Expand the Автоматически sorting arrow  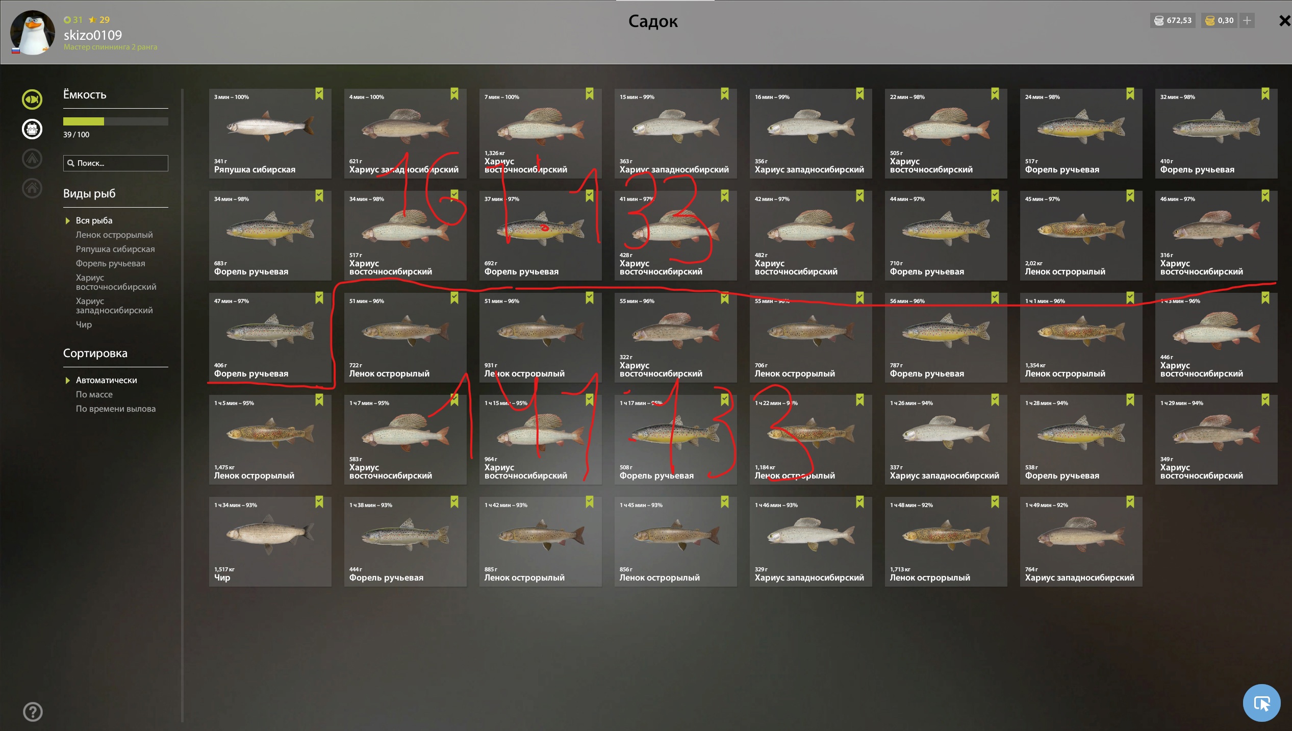click(67, 381)
